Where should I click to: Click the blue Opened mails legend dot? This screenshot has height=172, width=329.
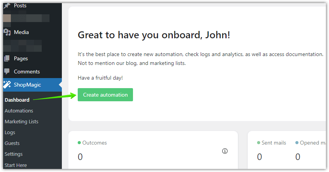(x=297, y=143)
